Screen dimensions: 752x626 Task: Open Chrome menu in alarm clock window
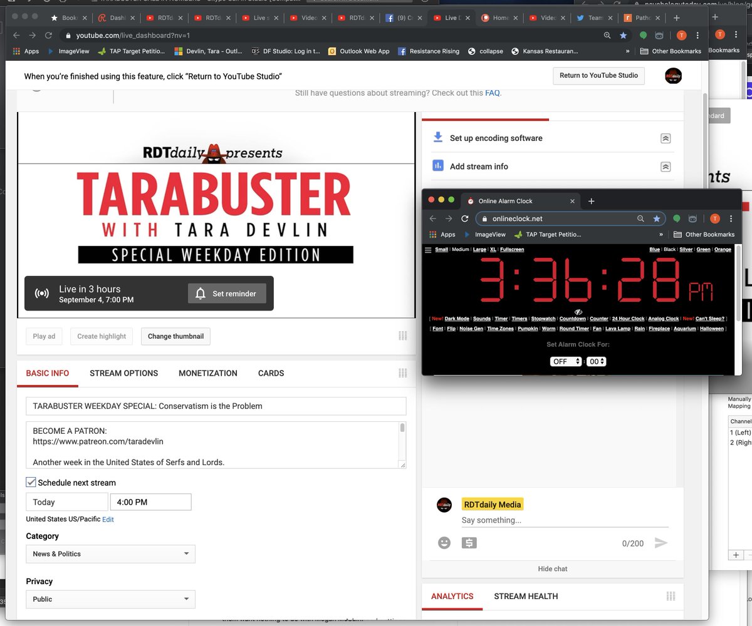[x=732, y=218]
